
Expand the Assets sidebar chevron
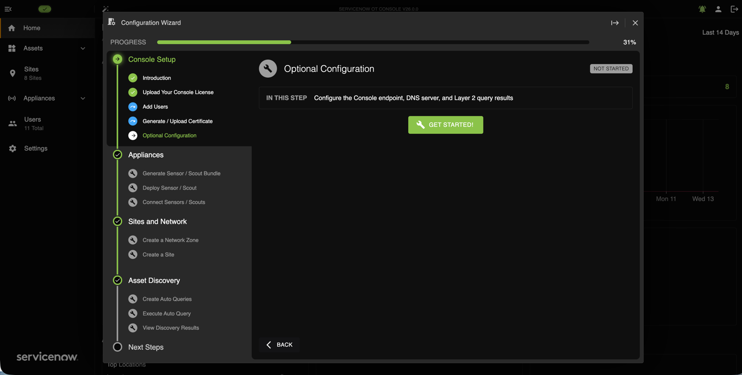pos(83,48)
